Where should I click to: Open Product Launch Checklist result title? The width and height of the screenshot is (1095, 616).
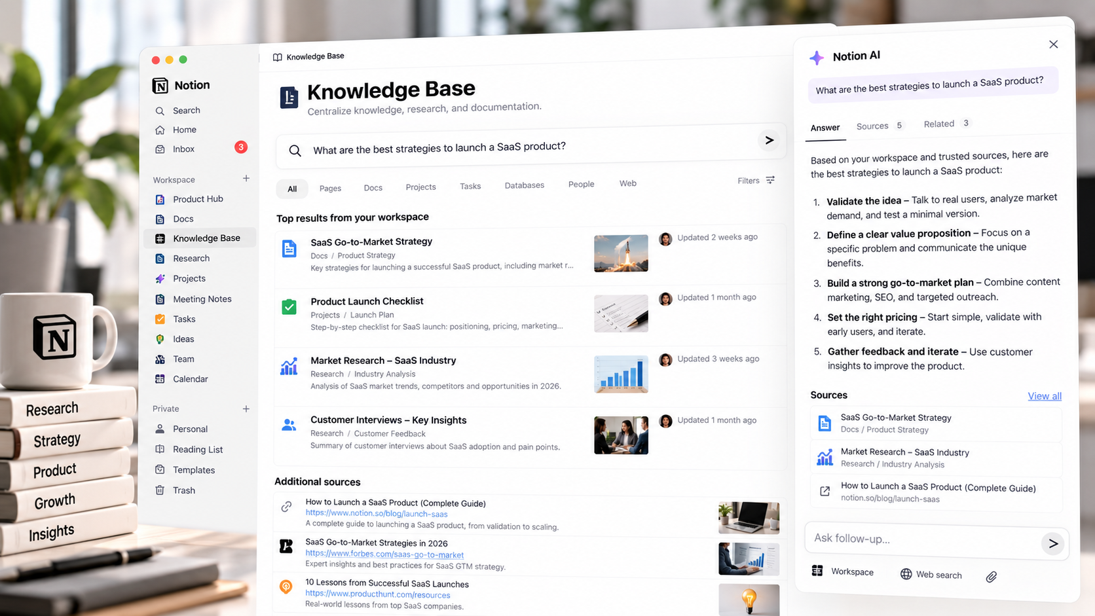(367, 301)
